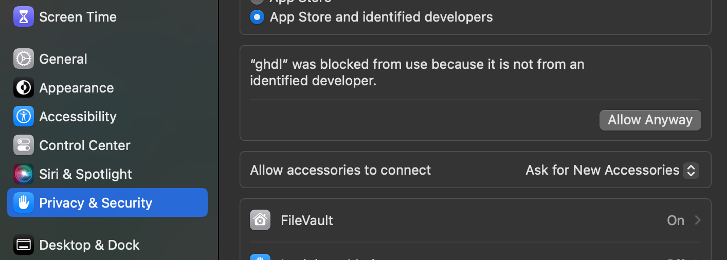
Task: Open General settings via its text label
Action: pos(63,59)
